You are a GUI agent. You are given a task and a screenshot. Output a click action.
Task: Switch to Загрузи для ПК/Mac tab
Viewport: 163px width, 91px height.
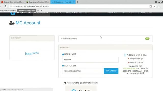coord(38,2)
